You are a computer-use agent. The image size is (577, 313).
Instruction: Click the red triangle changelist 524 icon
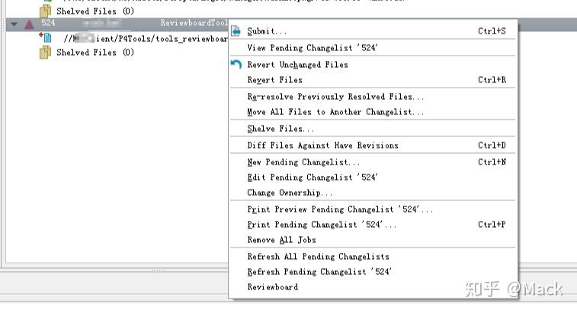pyautogui.click(x=30, y=24)
